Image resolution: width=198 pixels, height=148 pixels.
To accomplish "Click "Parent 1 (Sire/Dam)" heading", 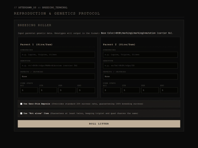I will pyautogui.click(x=36, y=45).
